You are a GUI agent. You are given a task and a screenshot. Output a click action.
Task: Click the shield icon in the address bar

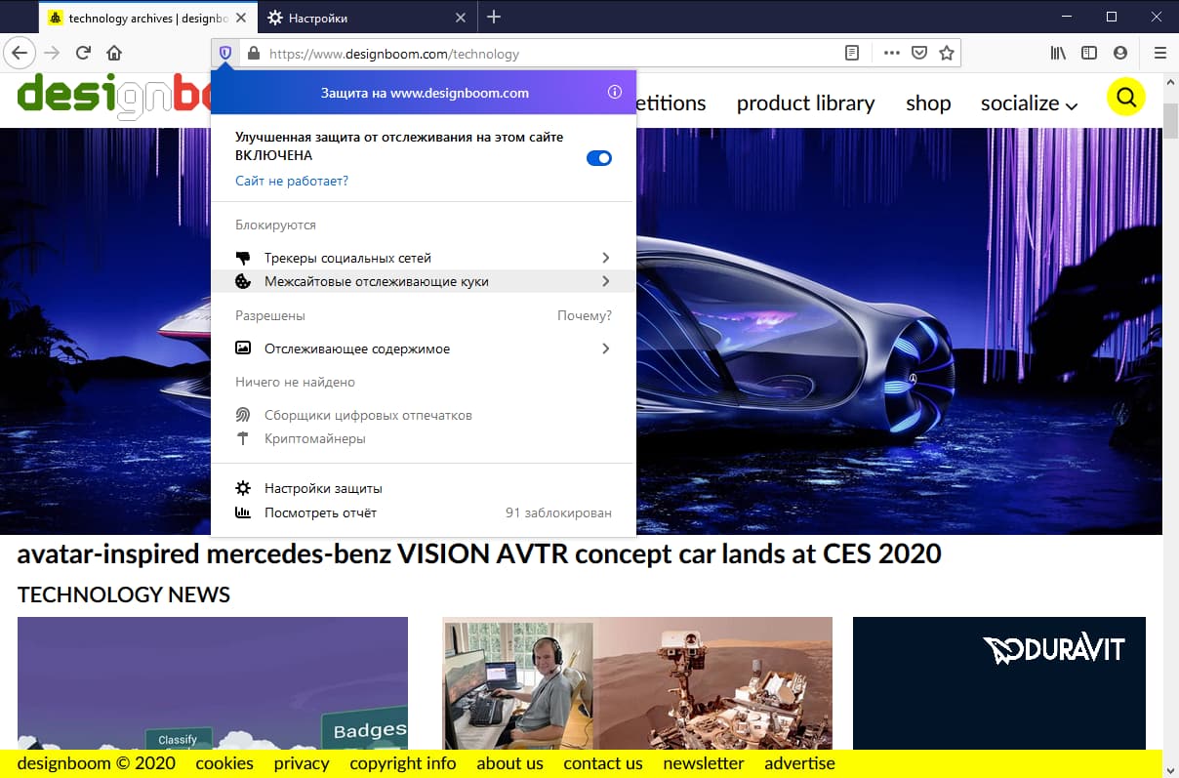(x=225, y=54)
